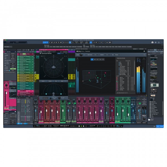Mute the Pop Gtr L track
Viewport: 167px width, 167px height.
point(21,75)
